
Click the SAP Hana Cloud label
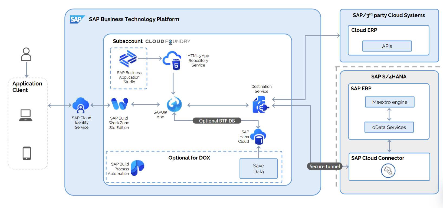(x=244, y=137)
